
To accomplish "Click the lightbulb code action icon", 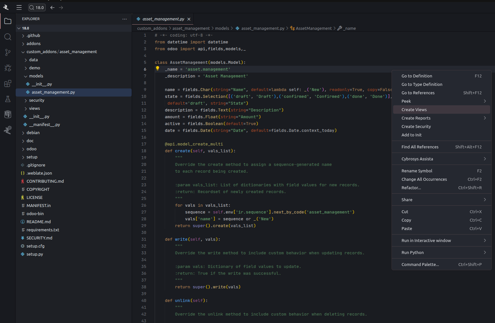I will click(158, 68).
